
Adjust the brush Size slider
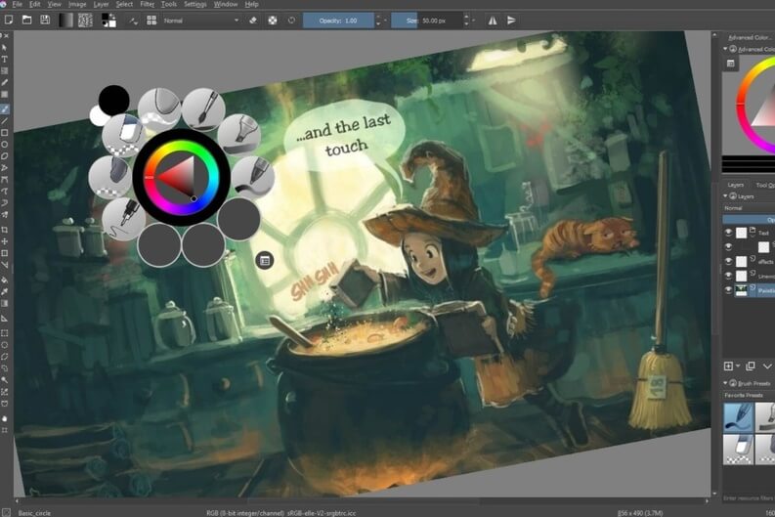[427, 21]
